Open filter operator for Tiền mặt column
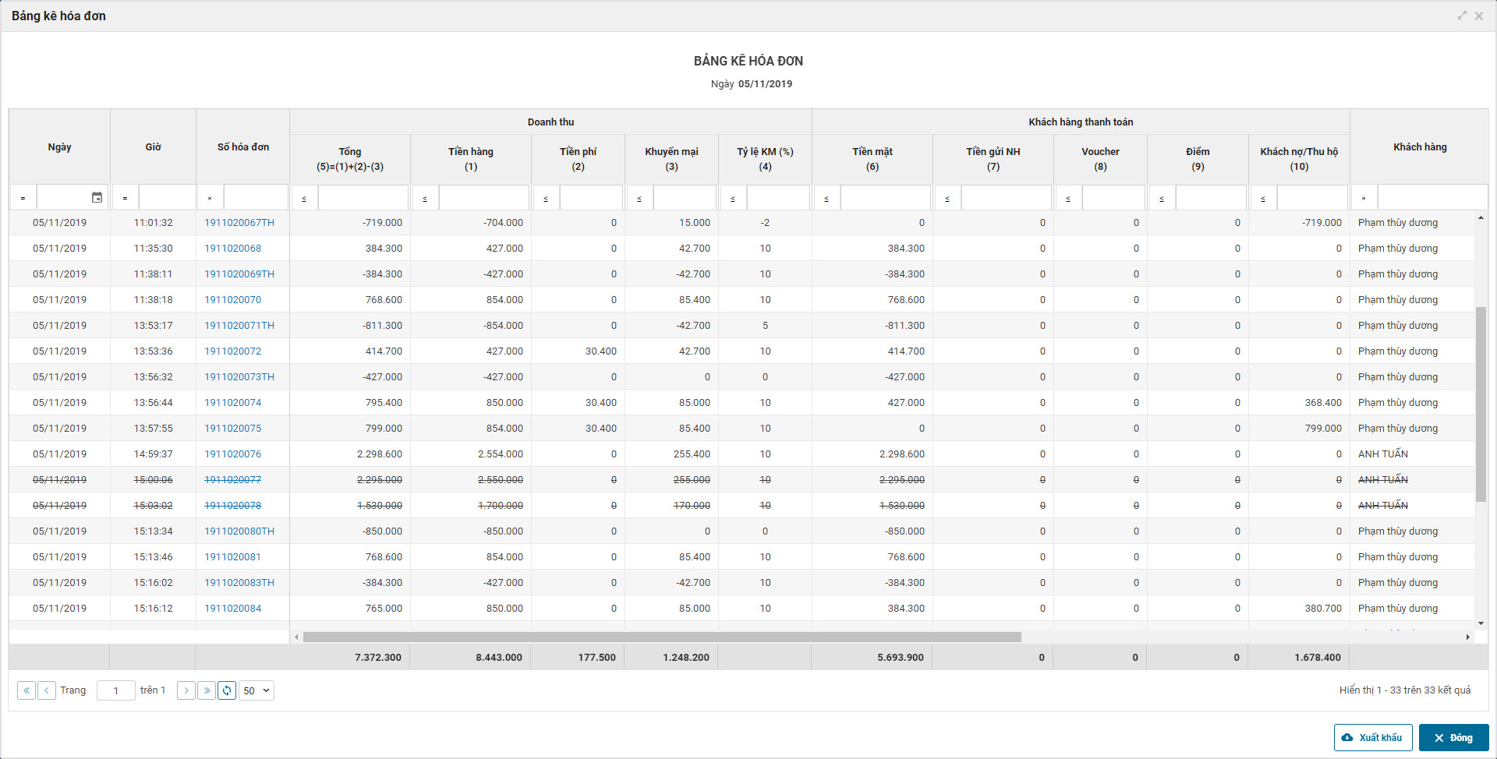 pyautogui.click(x=826, y=199)
